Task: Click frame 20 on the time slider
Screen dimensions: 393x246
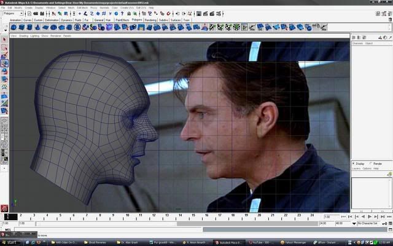Action: [259, 216]
